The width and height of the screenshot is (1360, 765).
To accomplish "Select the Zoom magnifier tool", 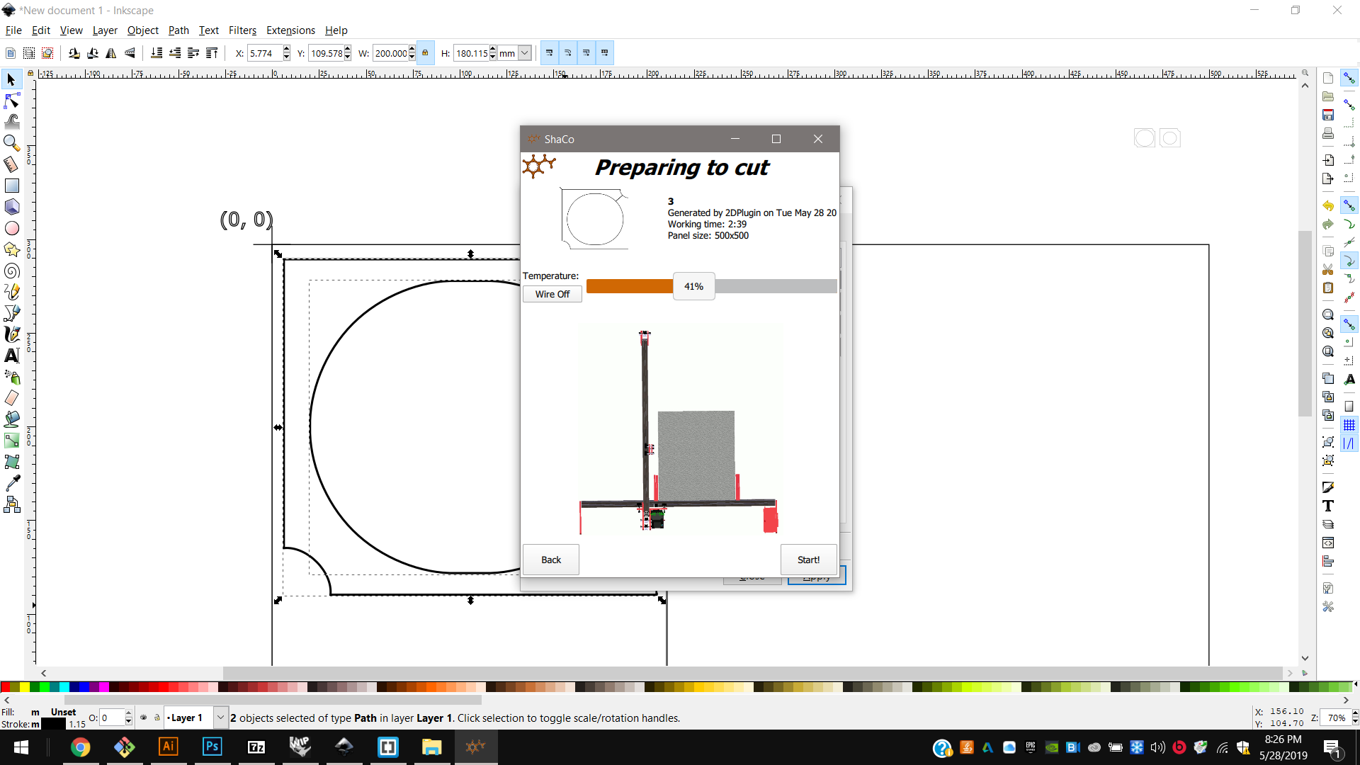I will coord(11,142).
